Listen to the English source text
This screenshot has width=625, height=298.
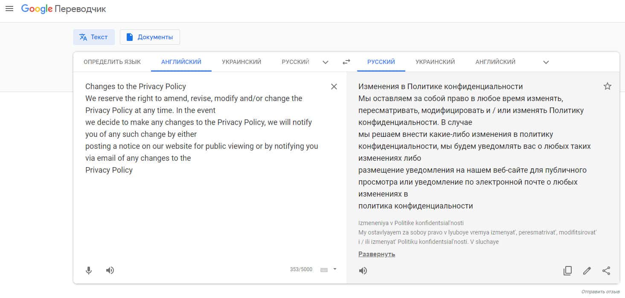(x=110, y=270)
